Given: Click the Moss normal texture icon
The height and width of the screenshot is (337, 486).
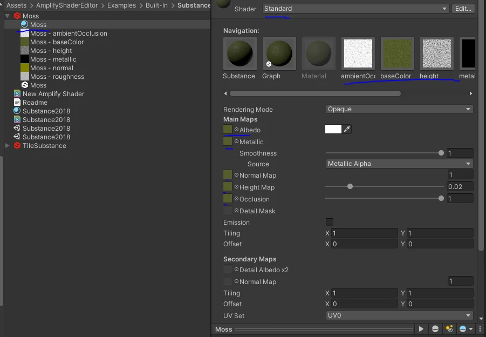Looking at the screenshot, I should [x=25, y=68].
